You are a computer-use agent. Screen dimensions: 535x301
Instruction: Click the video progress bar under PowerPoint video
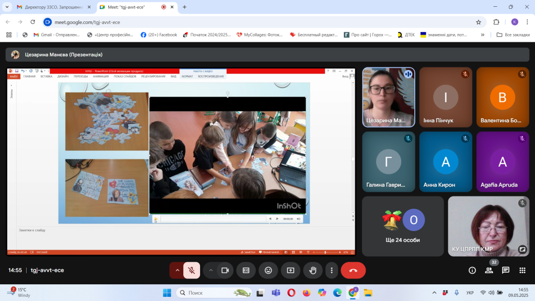(213, 219)
